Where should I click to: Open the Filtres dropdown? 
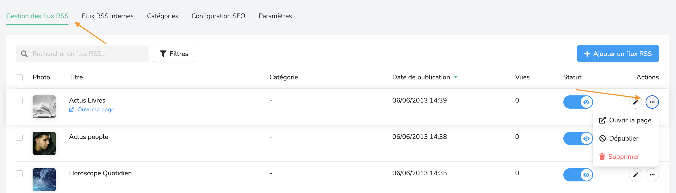coord(174,54)
